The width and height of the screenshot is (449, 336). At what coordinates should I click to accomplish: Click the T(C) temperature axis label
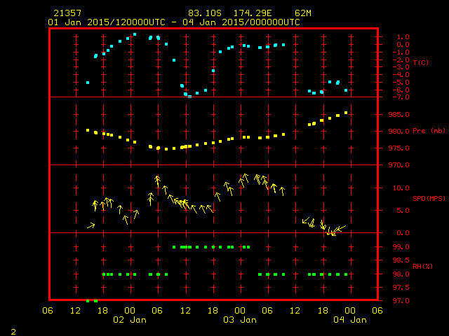(x=420, y=62)
